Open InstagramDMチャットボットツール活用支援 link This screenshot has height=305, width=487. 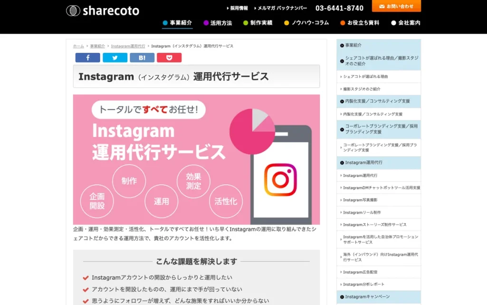[379, 188]
